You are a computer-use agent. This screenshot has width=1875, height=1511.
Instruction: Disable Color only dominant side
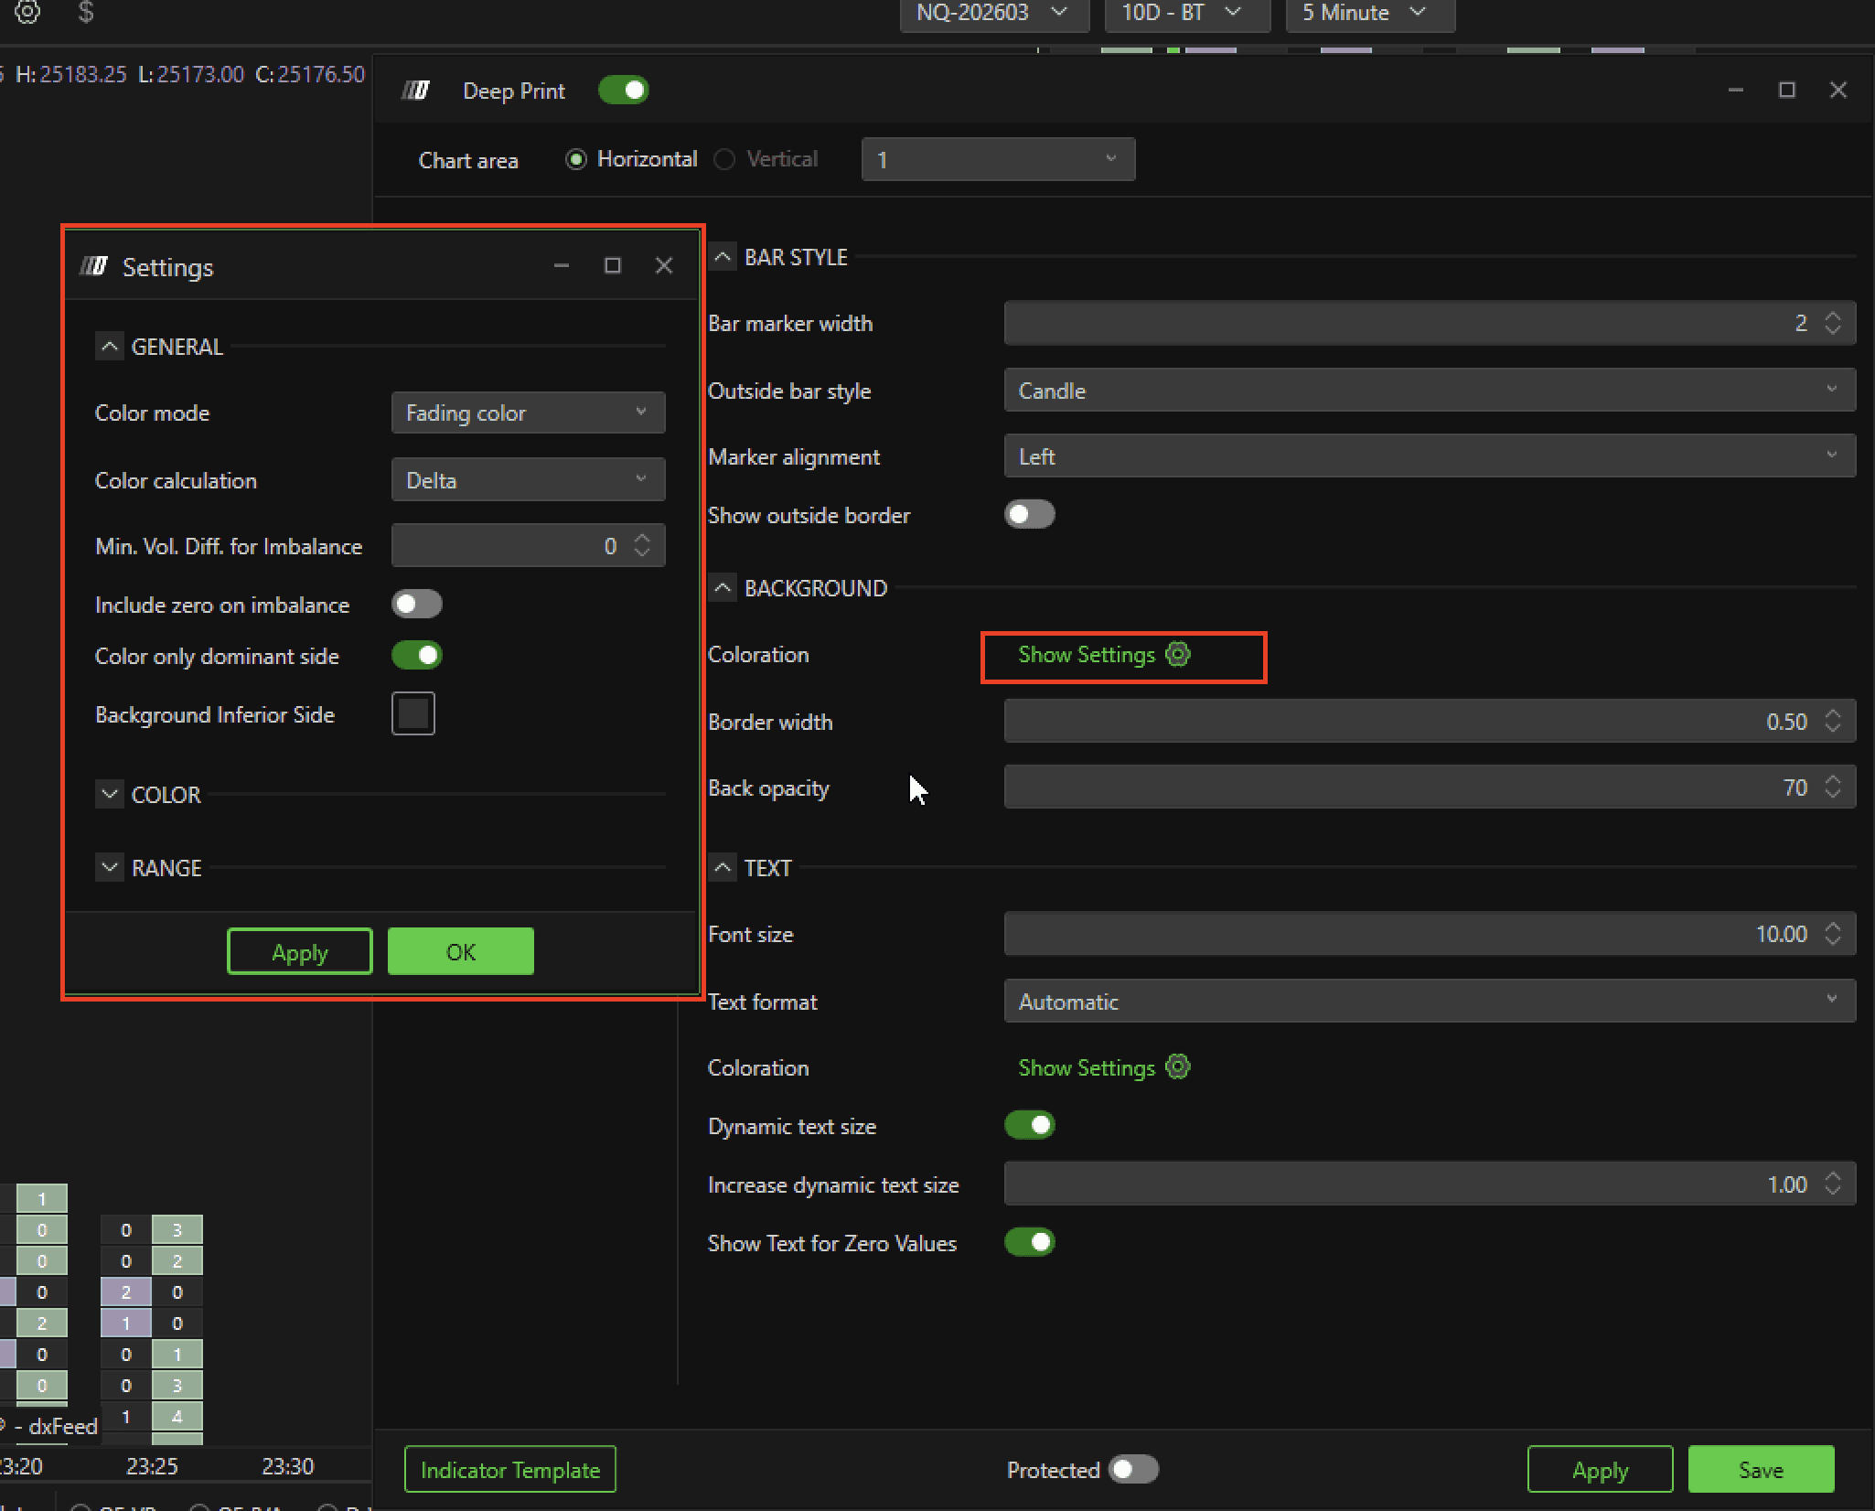coord(417,656)
